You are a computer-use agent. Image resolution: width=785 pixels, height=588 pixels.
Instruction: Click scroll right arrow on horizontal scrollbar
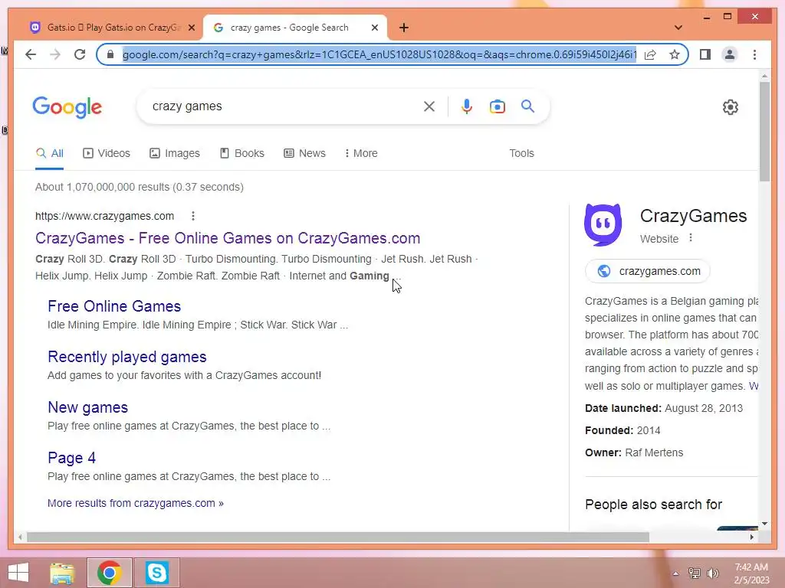coord(751,537)
